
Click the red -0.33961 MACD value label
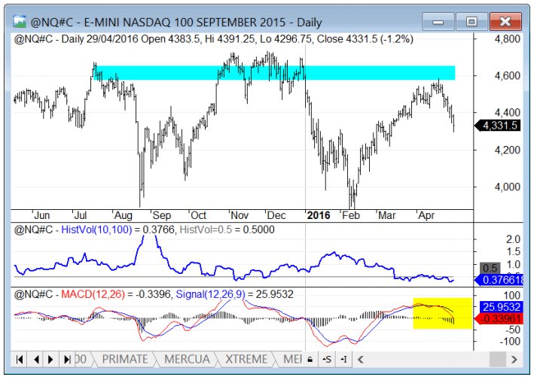point(498,319)
